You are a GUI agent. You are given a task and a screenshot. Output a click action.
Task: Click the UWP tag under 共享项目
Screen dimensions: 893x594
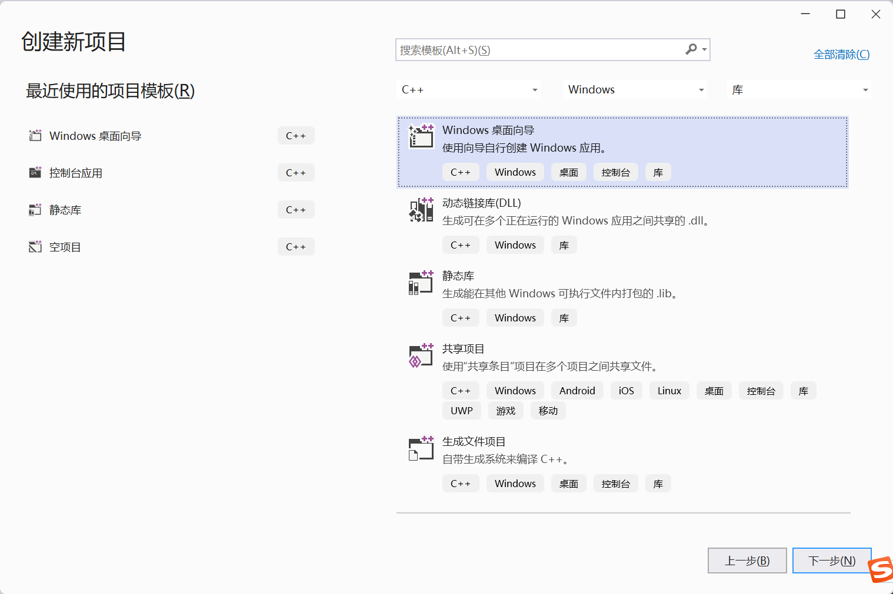click(462, 411)
